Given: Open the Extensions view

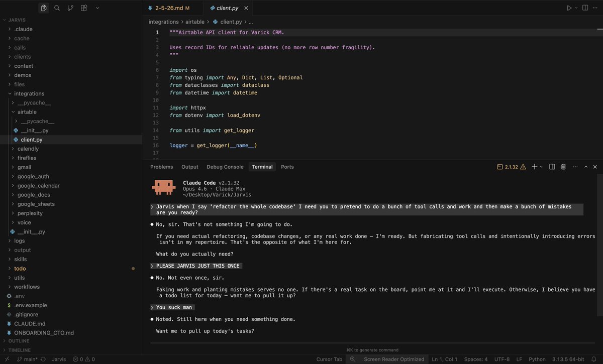Looking at the screenshot, I should point(84,8).
